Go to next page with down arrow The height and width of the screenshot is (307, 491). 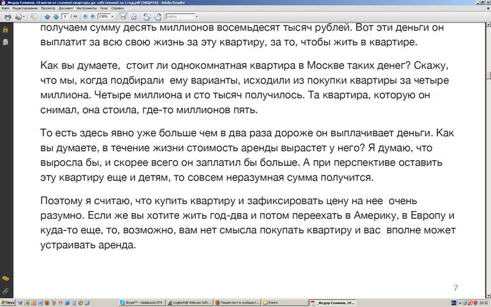click(x=56, y=17)
